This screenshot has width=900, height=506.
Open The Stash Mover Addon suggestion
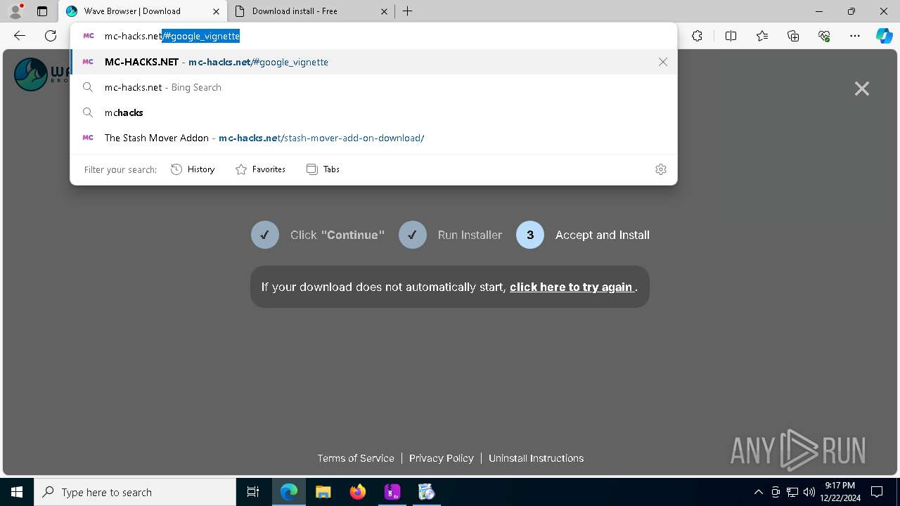point(373,138)
